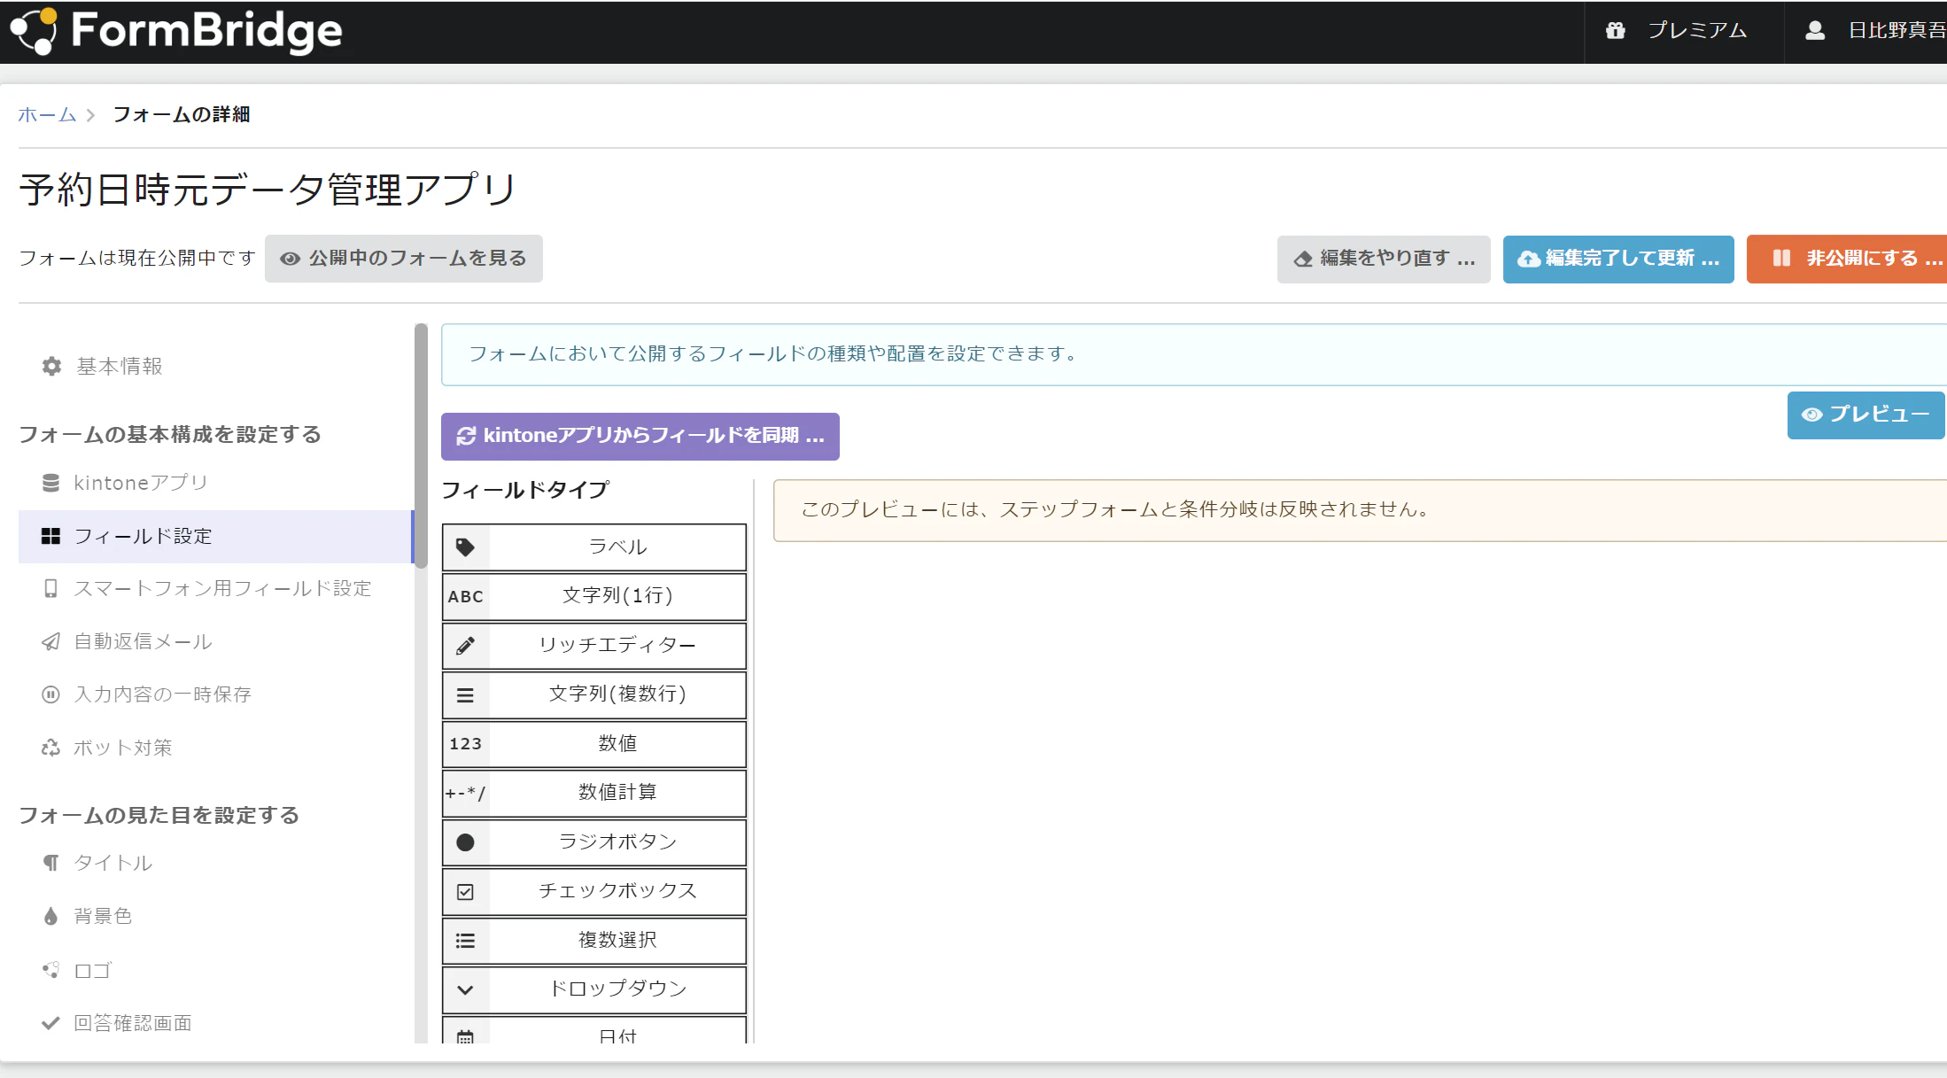Add a チェックボックス field type
The height and width of the screenshot is (1078, 1947).
coord(617,891)
